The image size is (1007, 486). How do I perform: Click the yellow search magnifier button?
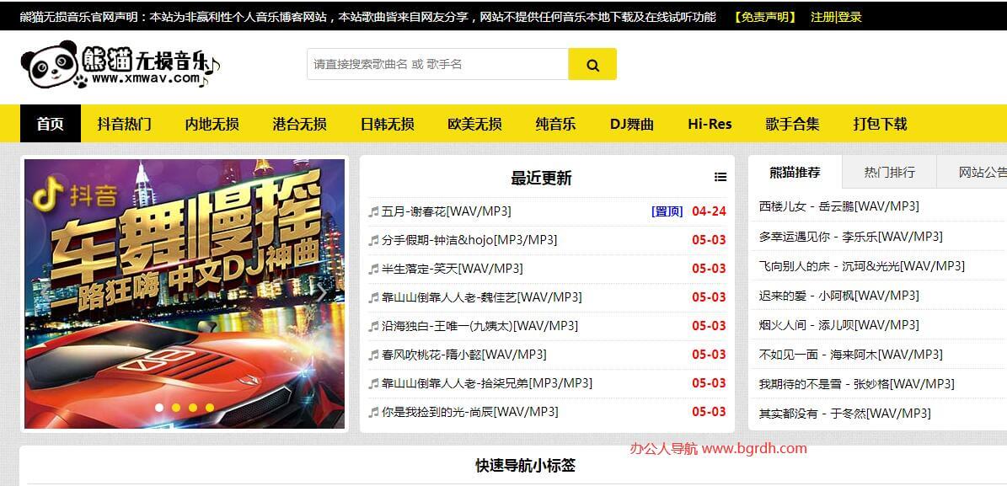pos(592,65)
